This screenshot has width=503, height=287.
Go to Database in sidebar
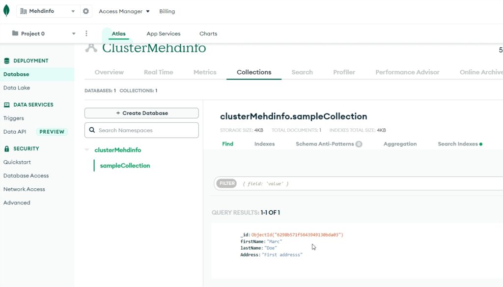37,74
